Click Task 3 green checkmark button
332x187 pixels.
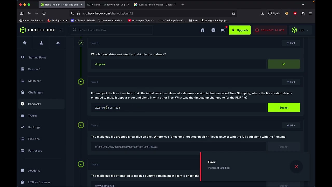click(x=284, y=64)
